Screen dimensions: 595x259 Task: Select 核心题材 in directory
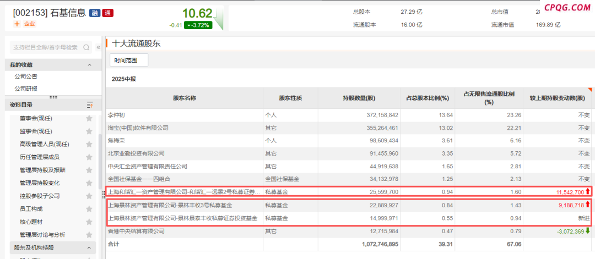tap(31, 222)
